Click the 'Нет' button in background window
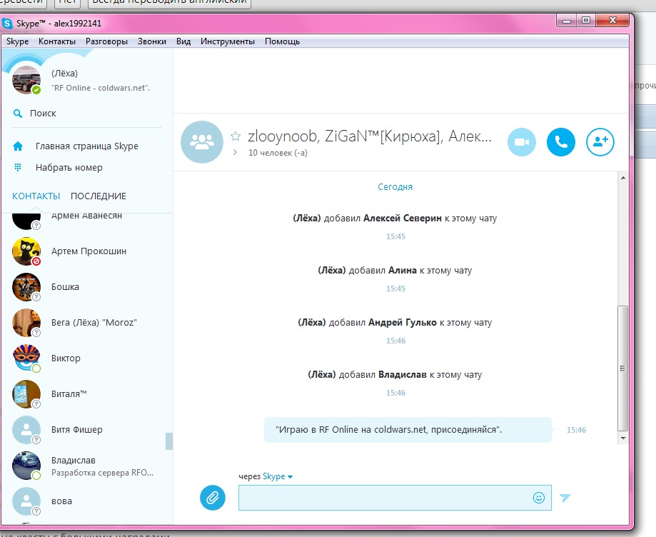This screenshot has height=537, width=656. pos(67,2)
